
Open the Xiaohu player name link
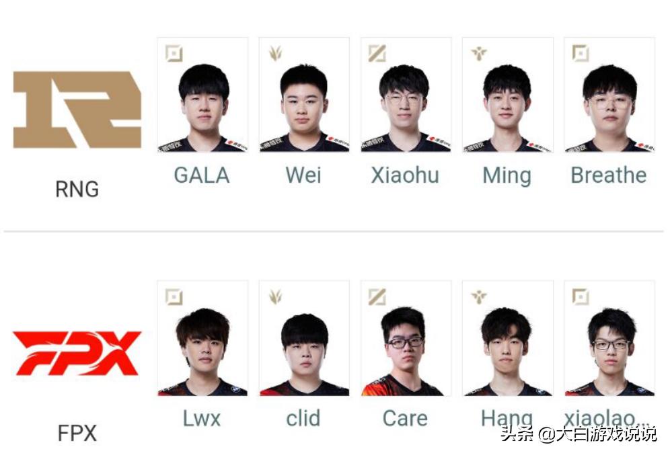coord(405,175)
